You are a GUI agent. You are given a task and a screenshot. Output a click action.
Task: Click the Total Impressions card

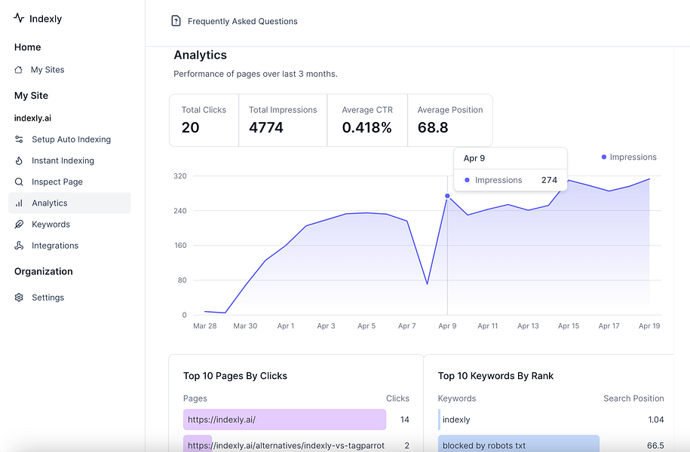(x=283, y=120)
